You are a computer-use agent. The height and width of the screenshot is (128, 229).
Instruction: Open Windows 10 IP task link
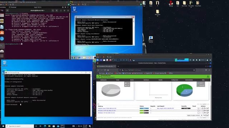click(x=107, y=111)
